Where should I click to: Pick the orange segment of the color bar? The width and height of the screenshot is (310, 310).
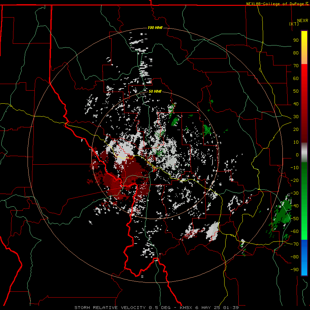coord(304,59)
